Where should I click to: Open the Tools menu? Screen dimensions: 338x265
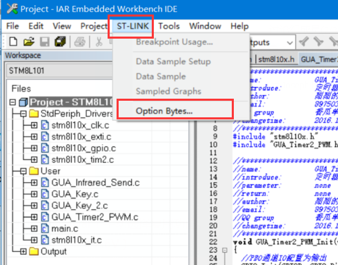(169, 26)
